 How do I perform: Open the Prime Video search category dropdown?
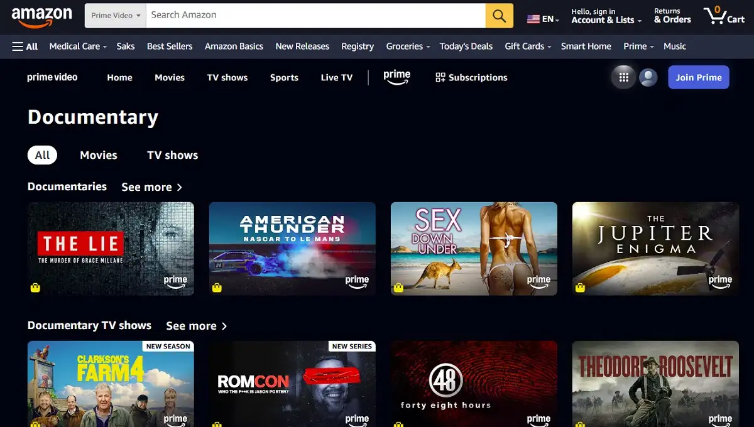[116, 16]
